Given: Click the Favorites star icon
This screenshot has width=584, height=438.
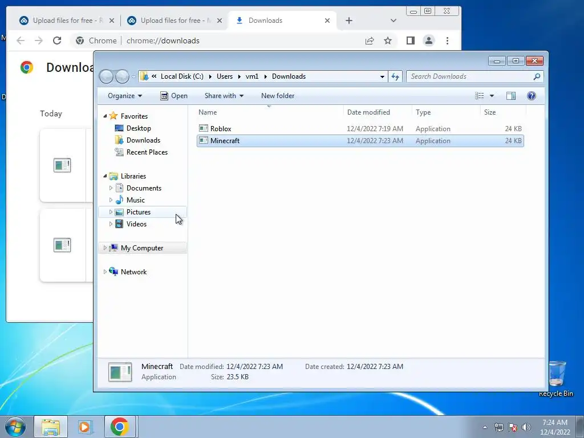Looking at the screenshot, I should point(113,116).
